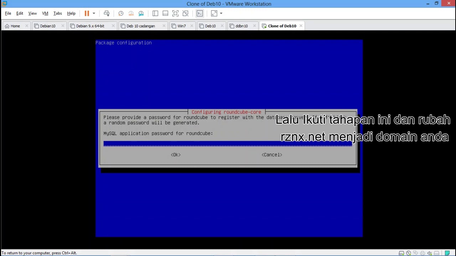Click the Unity mode toolbar icon
The image size is (456, 256).
coord(185,13)
